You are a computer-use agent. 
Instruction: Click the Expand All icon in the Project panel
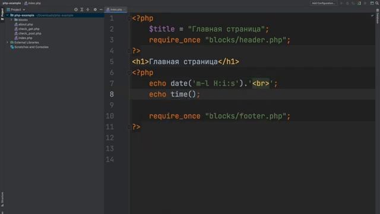point(82,10)
